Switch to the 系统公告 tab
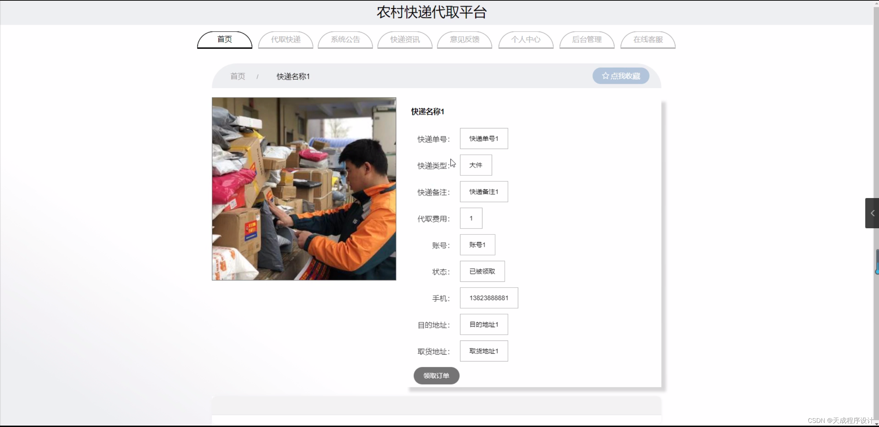Viewport: 879px width, 427px height. point(345,40)
